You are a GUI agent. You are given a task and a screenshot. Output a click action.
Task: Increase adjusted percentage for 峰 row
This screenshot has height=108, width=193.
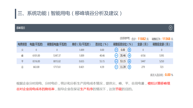pos(129,55)
